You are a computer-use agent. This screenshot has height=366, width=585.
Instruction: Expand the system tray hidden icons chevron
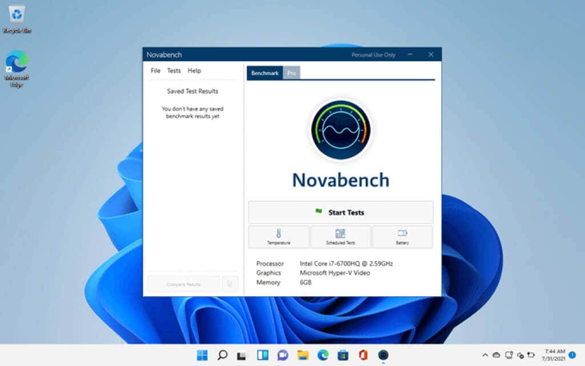tap(484, 355)
